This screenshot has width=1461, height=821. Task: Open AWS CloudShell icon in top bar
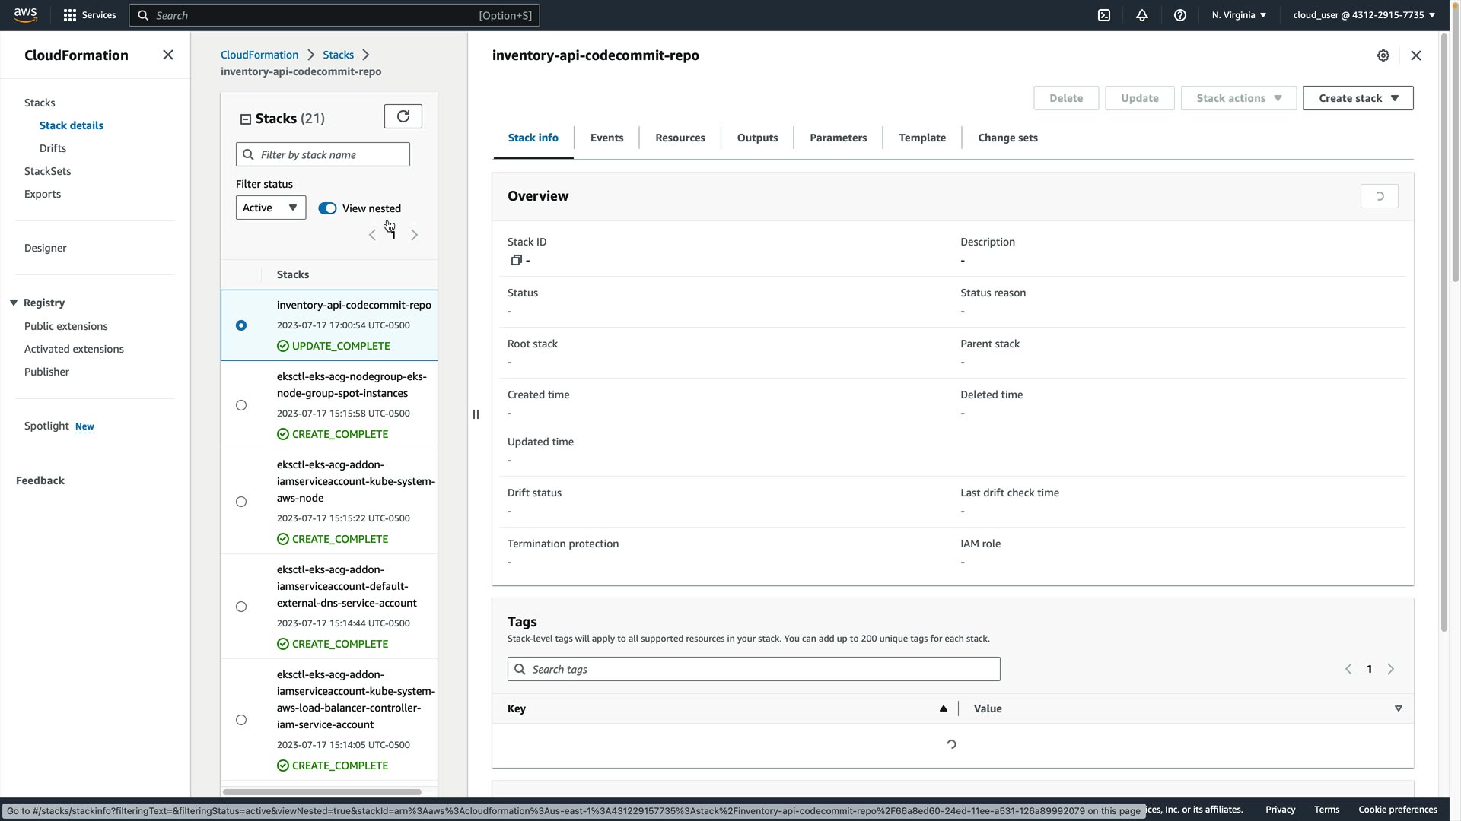tap(1104, 15)
